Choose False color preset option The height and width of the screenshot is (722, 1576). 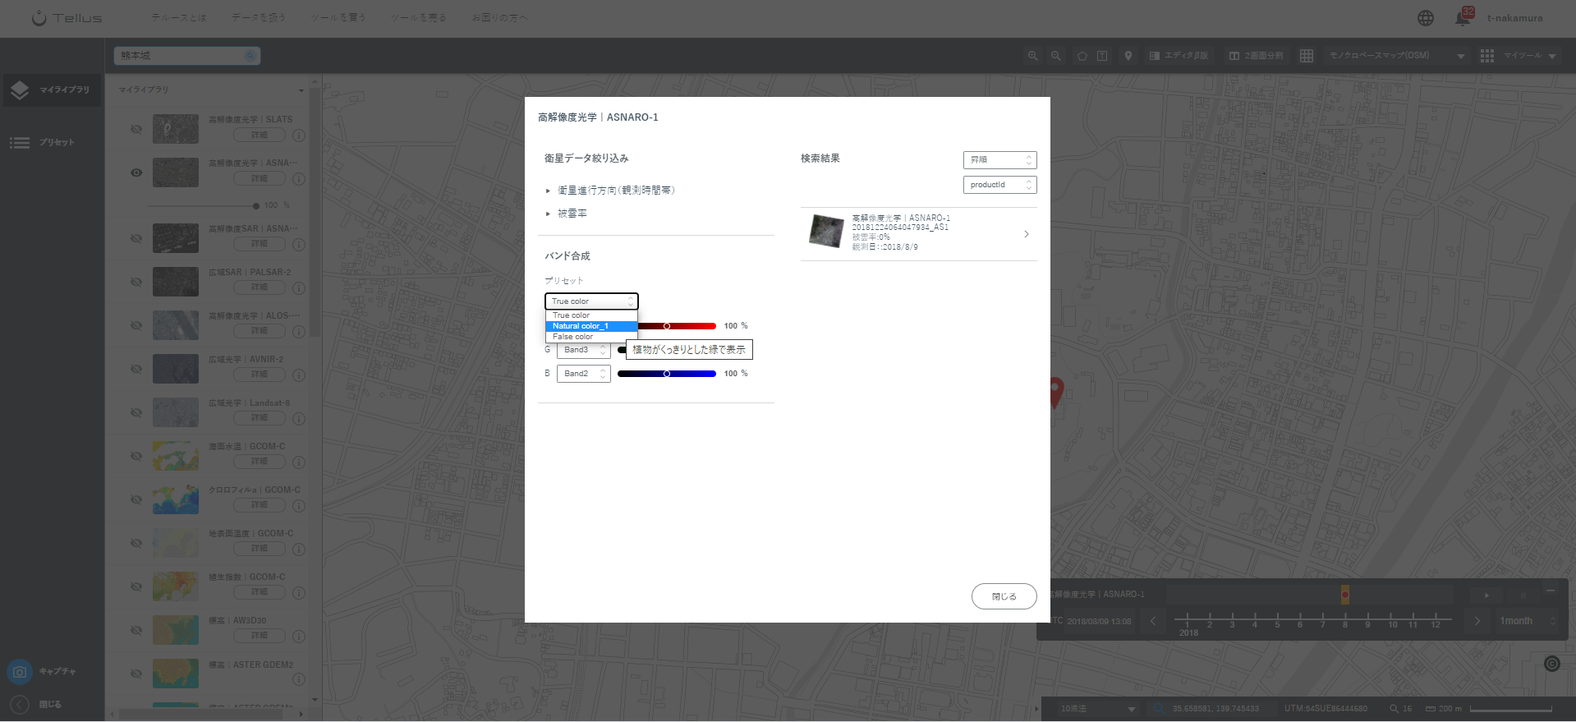tap(591, 337)
